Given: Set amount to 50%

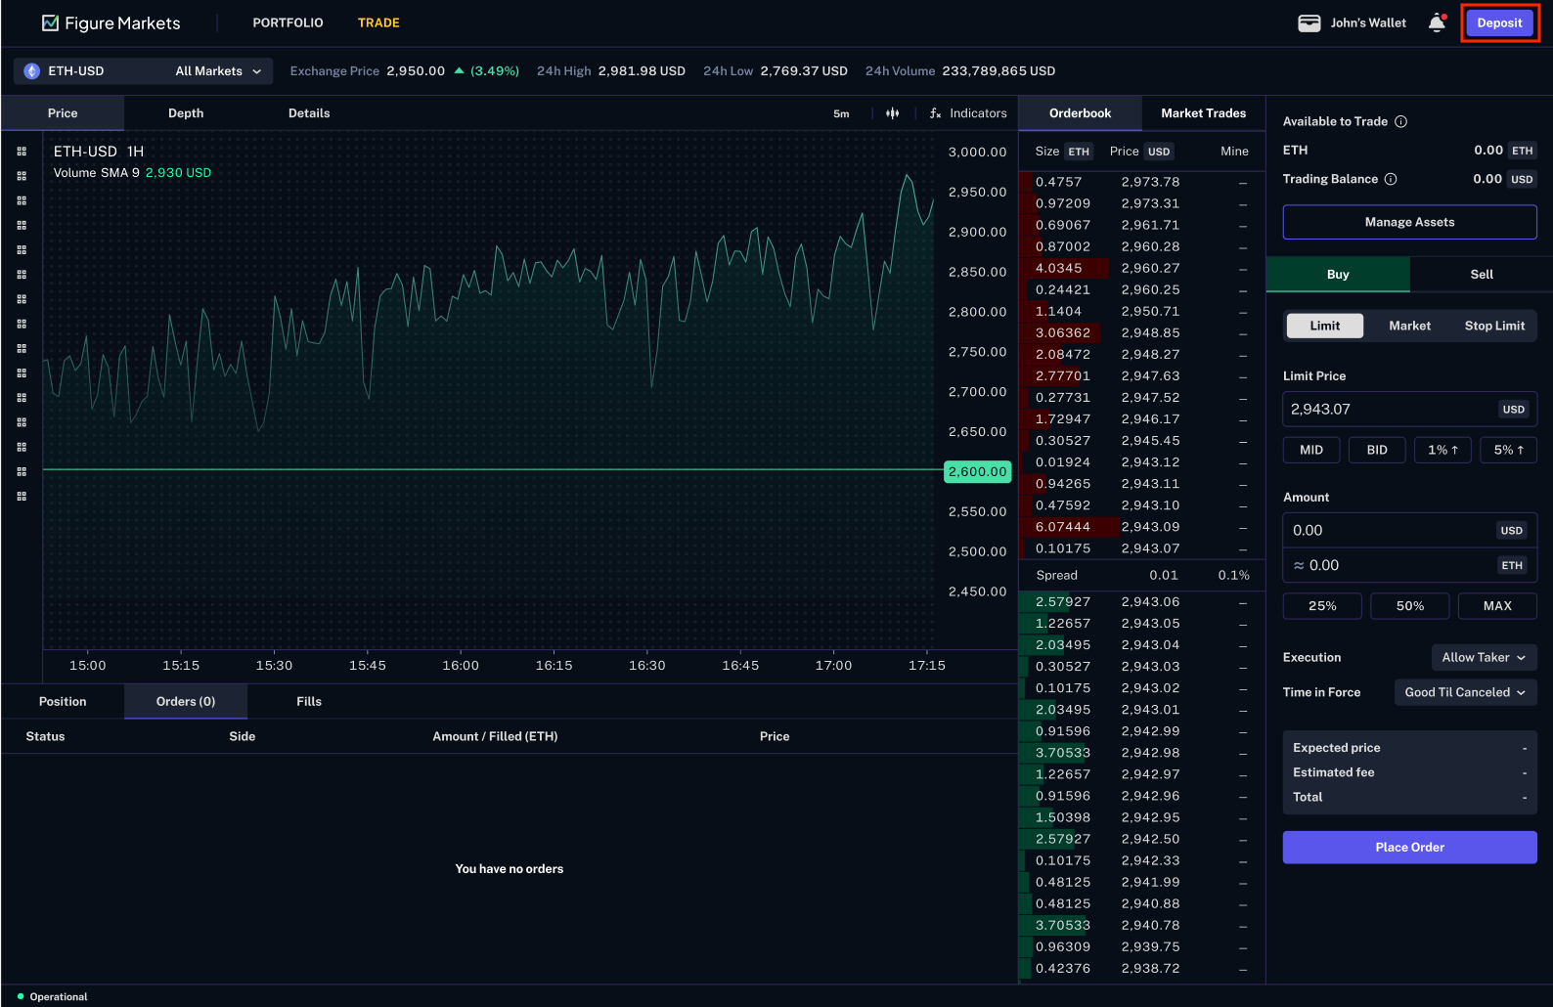Looking at the screenshot, I should (1409, 606).
